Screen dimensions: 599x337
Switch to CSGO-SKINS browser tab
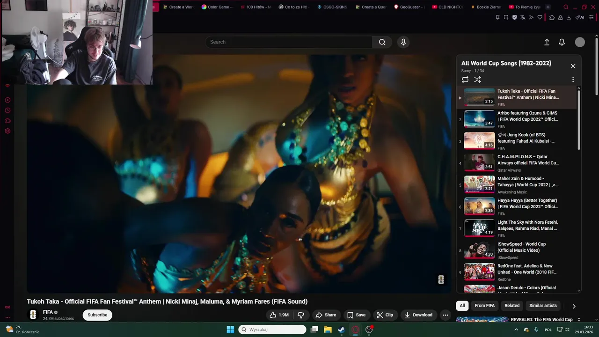click(x=332, y=7)
